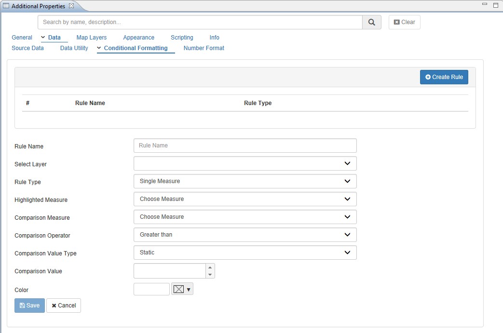Decrease Comparison Value with down arrow
The height and width of the screenshot is (333, 503).
(210, 275)
